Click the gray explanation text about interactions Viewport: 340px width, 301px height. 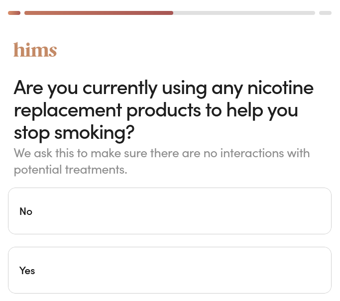[161, 161]
